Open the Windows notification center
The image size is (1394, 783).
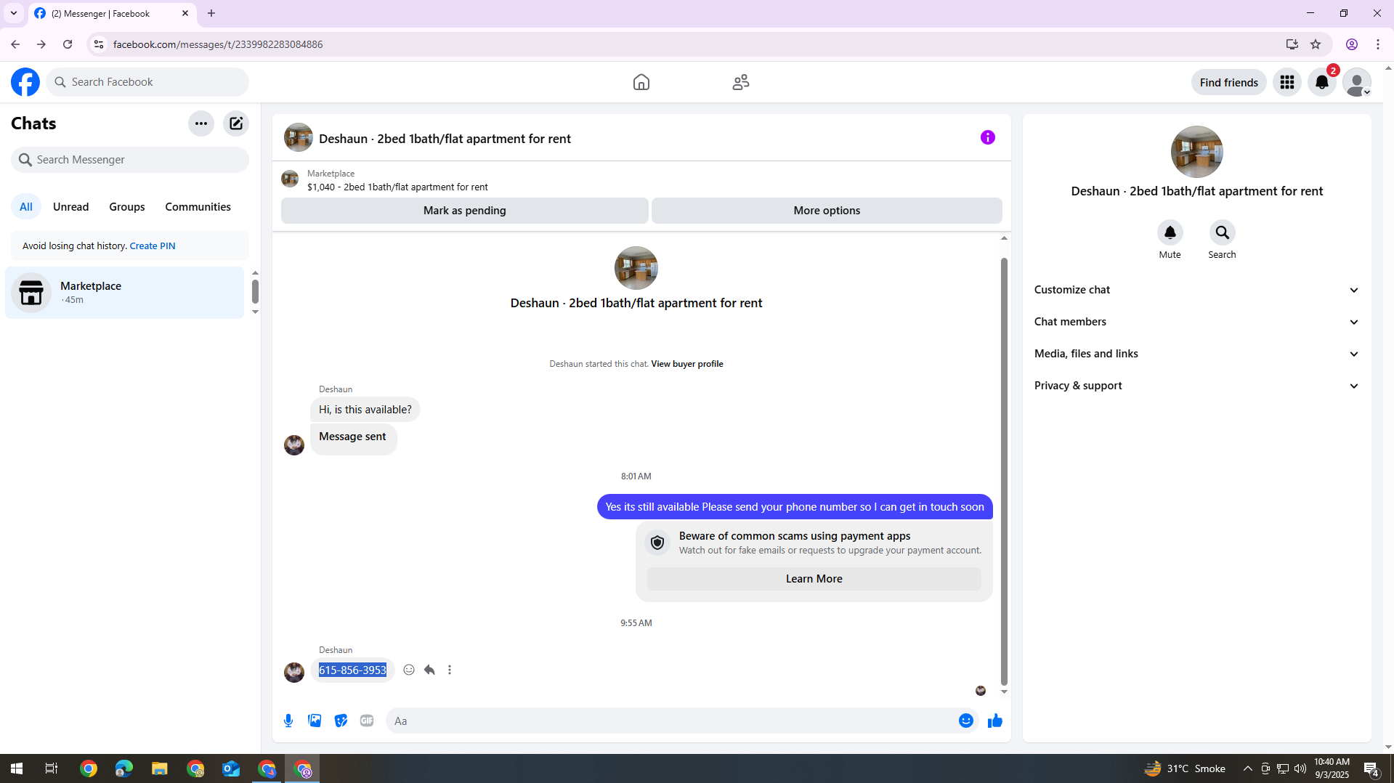(1371, 768)
